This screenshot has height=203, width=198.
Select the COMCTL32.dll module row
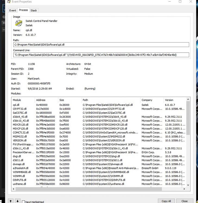point(99,133)
